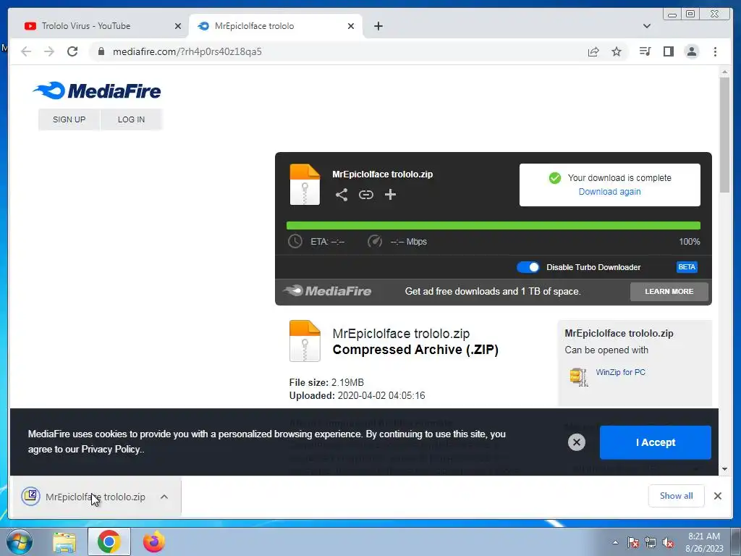Click the Privacy Policy text in banner
The width and height of the screenshot is (741, 556).
point(111,449)
